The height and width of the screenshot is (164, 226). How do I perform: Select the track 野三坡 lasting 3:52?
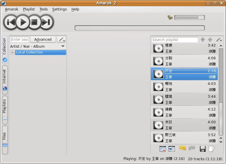coord(184,138)
